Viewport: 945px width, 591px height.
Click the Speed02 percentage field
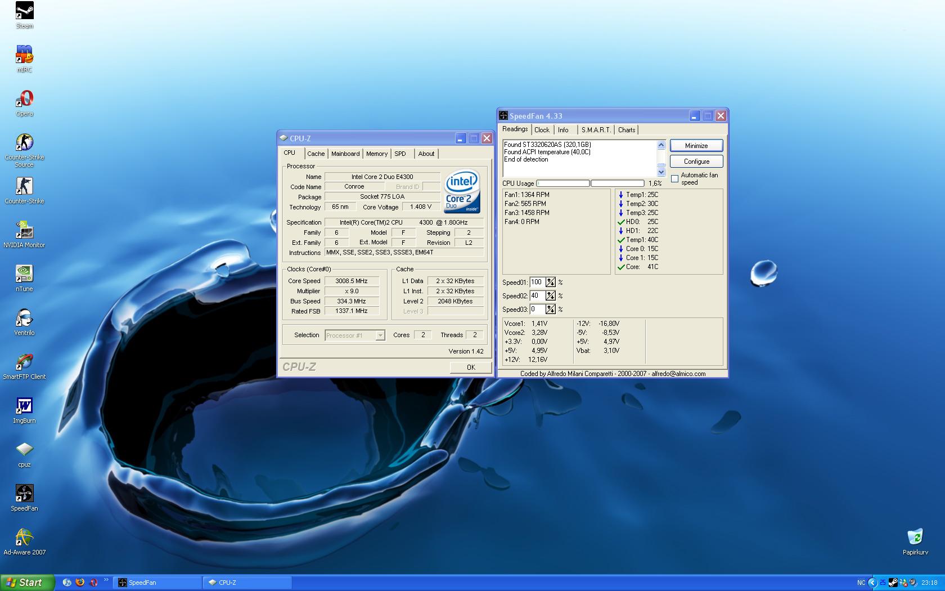[x=537, y=295]
